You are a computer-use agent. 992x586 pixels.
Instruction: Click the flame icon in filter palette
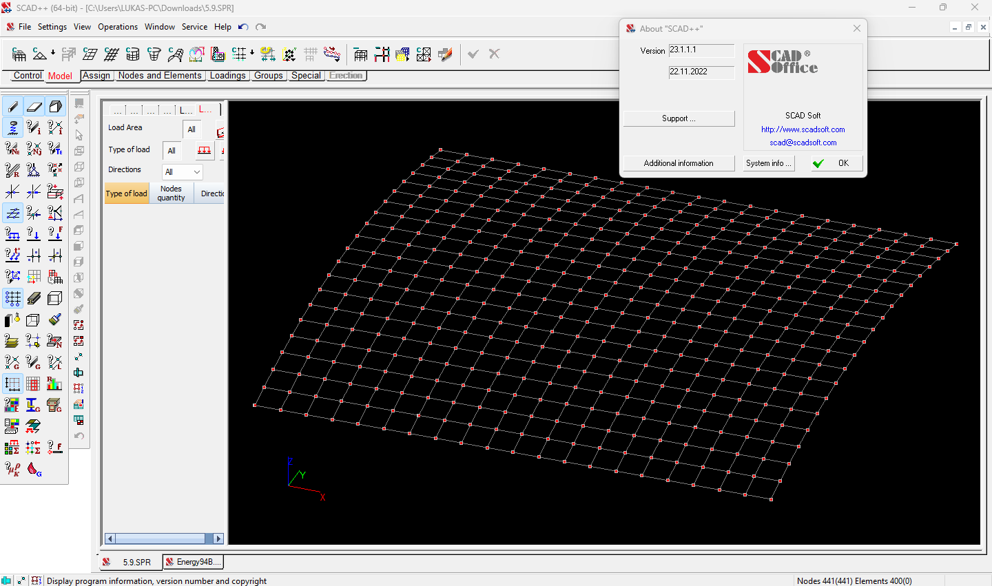[34, 469]
